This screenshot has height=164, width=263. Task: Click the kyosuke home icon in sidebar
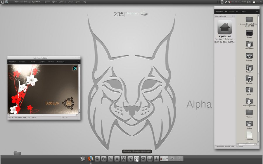[225, 27]
